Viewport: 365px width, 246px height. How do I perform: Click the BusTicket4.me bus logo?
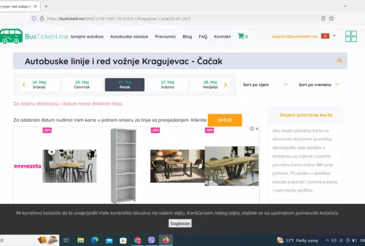click(12, 36)
